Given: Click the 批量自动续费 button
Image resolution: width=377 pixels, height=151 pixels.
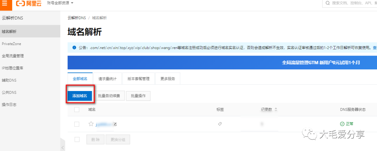Looking at the screenshot, I should (x=109, y=96).
